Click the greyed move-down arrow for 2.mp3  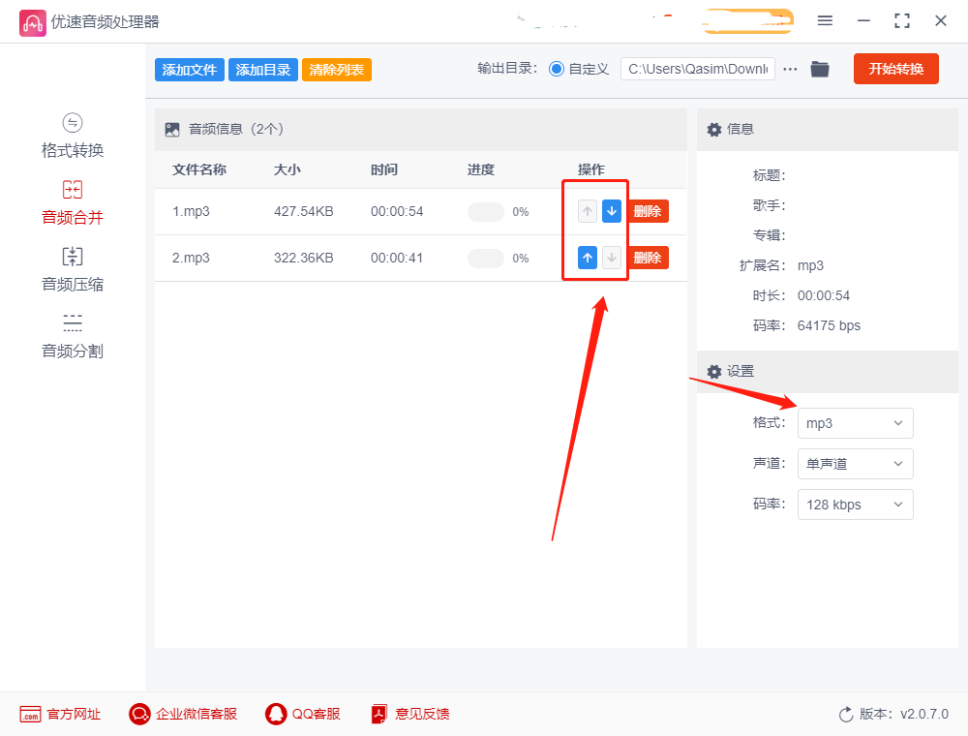tap(611, 258)
